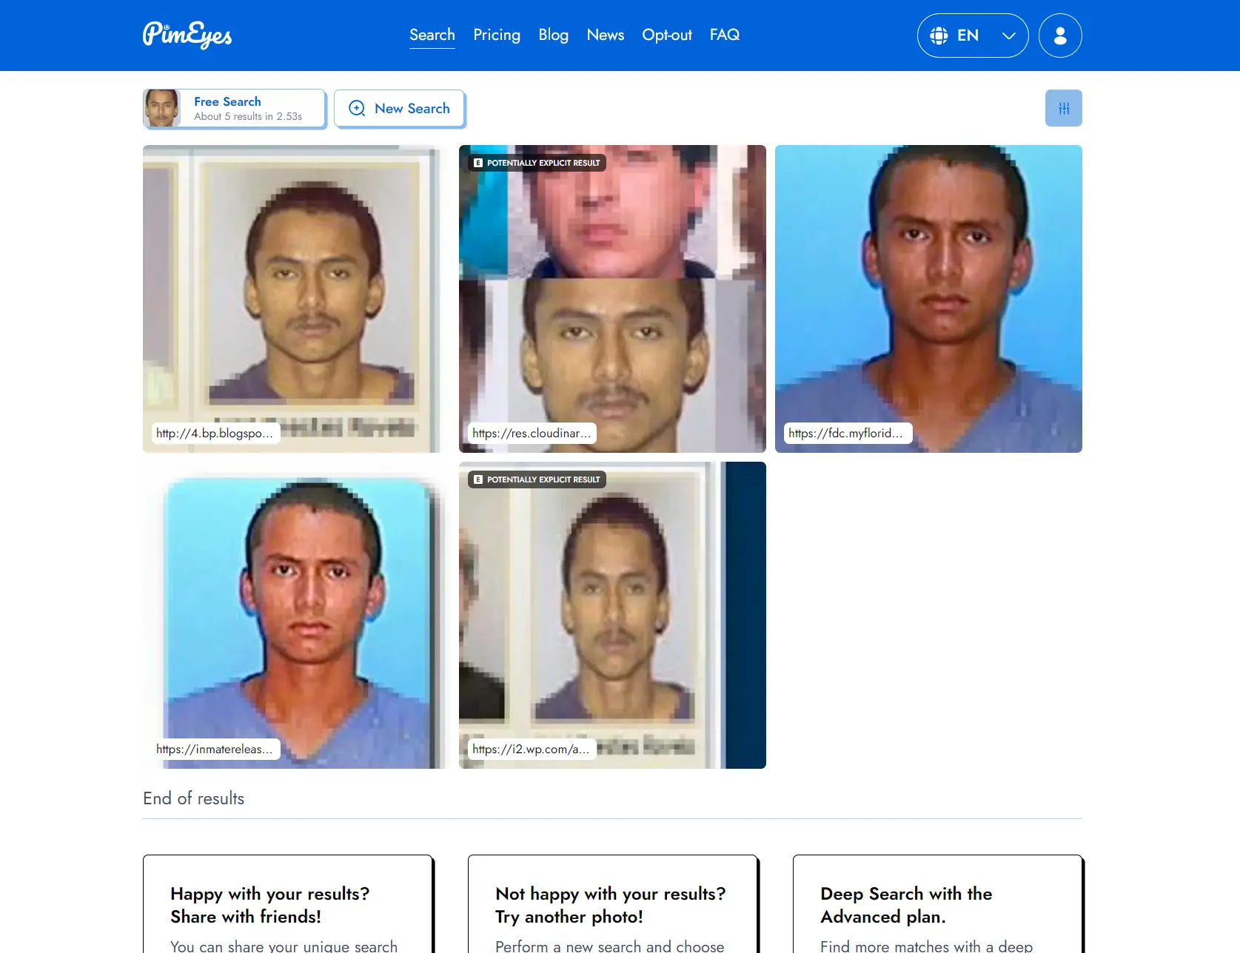Viewport: 1240px width, 953px height.
Task: Open the News navigation link
Action: tap(605, 35)
